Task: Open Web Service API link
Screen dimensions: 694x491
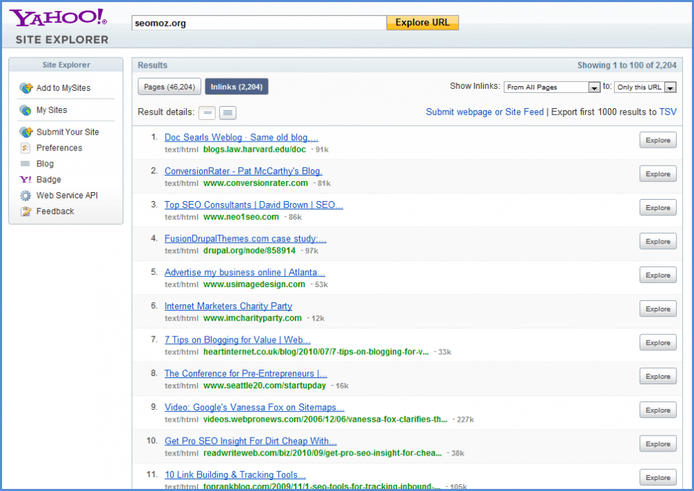Action: 67,196
